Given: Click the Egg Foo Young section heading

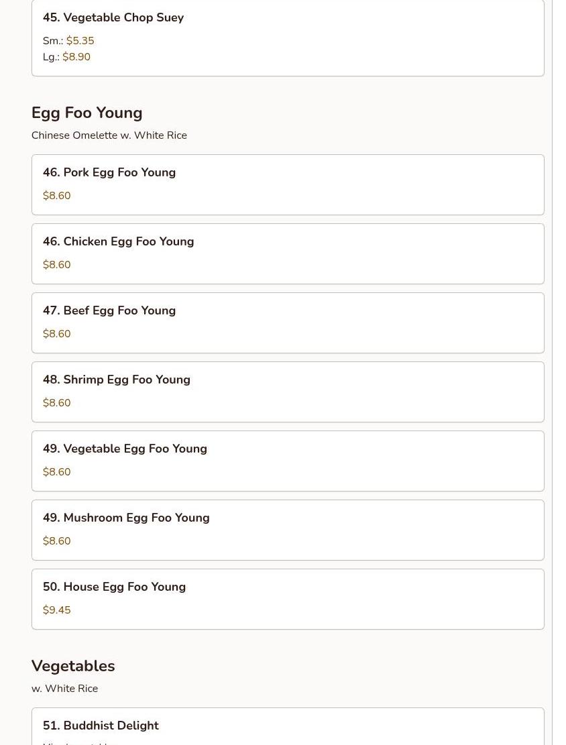Looking at the screenshot, I should [x=87, y=113].
